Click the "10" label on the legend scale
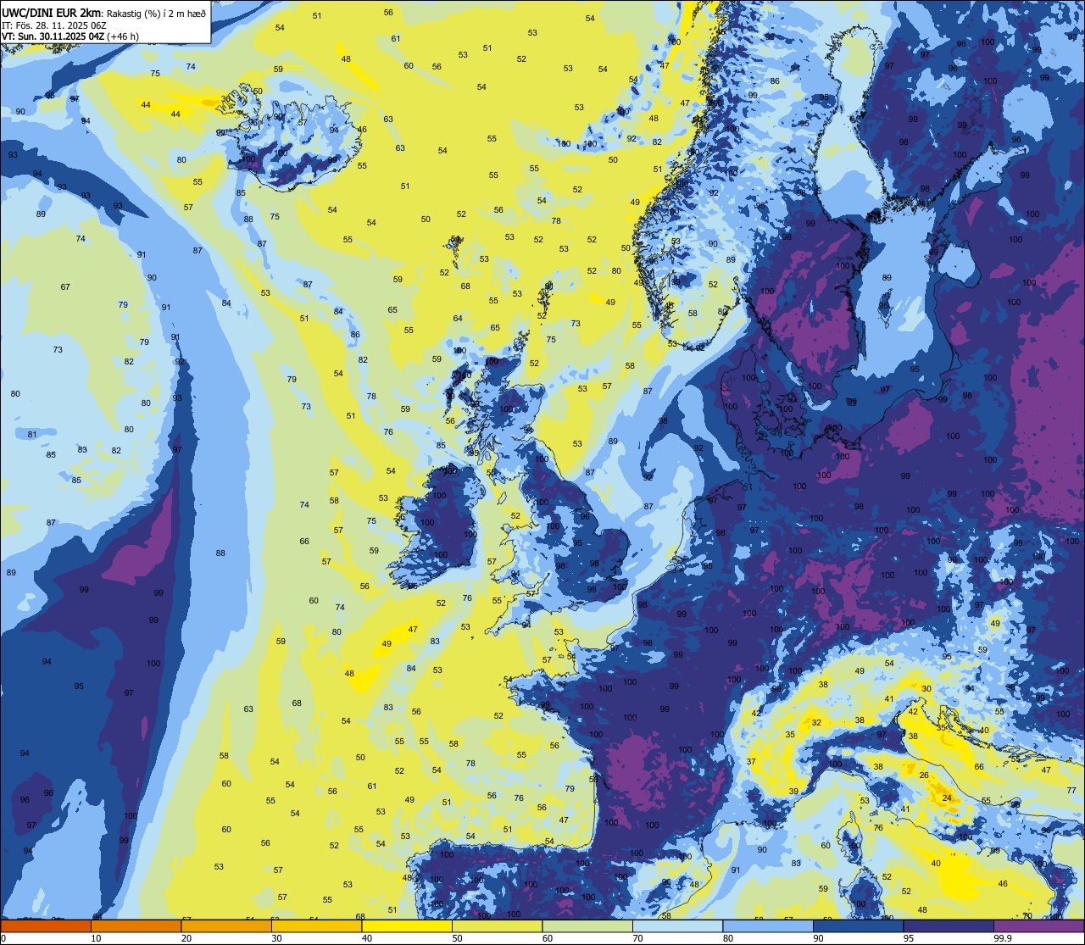 (96, 938)
